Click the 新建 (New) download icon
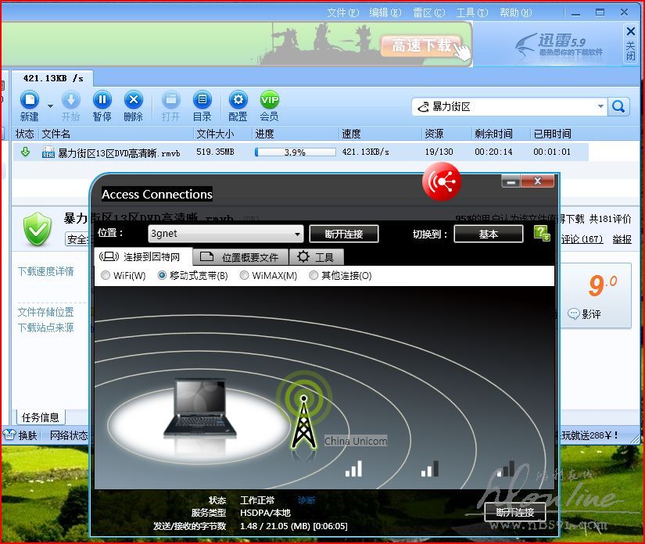Screen dimensions: 645x544 30,100
